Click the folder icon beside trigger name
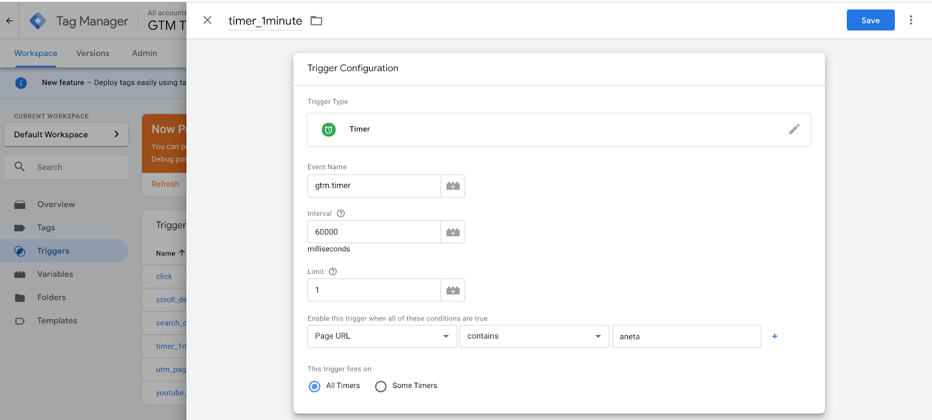This screenshot has width=932, height=420. [316, 21]
